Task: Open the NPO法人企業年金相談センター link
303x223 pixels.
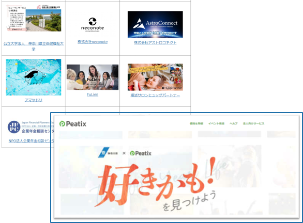Action: 32,141
